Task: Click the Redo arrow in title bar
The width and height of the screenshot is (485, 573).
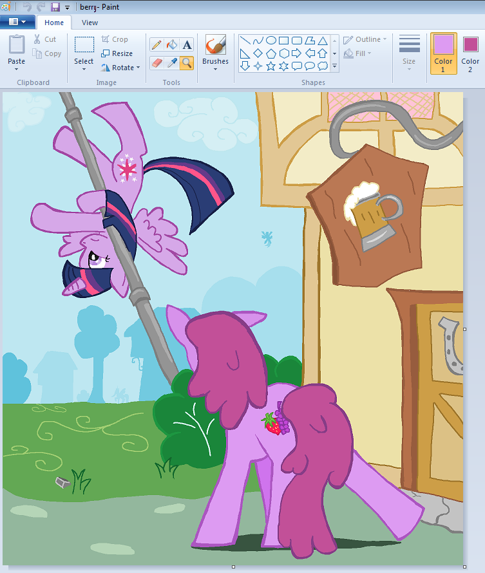Action: click(41, 7)
